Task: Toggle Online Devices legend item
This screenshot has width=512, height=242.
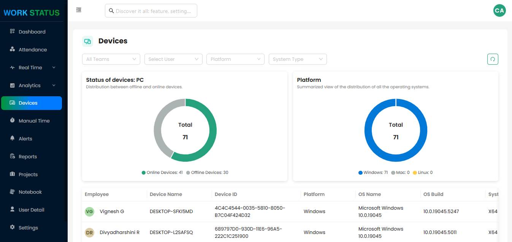Action: (x=162, y=172)
